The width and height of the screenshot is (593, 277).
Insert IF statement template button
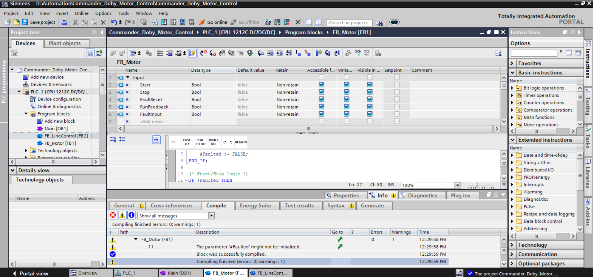pos(175,142)
